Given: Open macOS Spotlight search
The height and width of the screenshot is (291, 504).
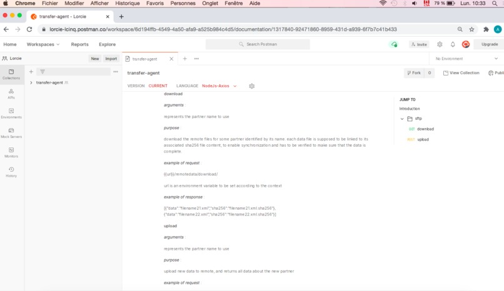Looking at the screenshot, I should [495, 3].
